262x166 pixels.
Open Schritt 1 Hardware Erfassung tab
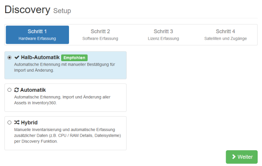(x=37, y=35)
